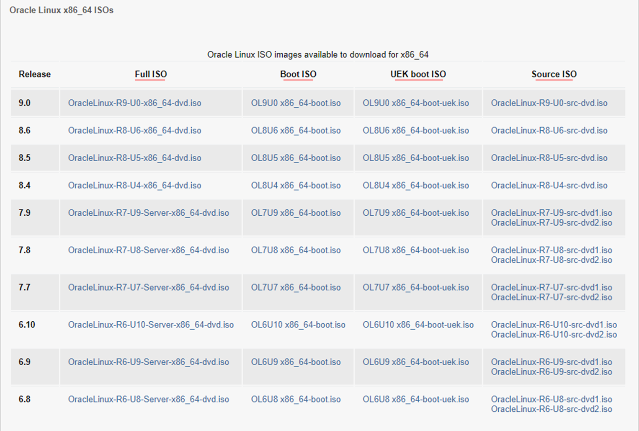
Task: Select OL8U5 x86_64-boot-uek.iso link
Action: point(416,158)
